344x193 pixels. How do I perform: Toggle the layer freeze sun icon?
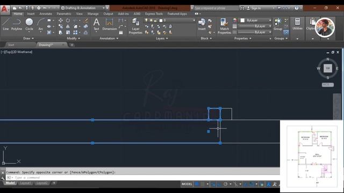pos(151,20)
